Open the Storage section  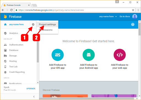[13, 56]
